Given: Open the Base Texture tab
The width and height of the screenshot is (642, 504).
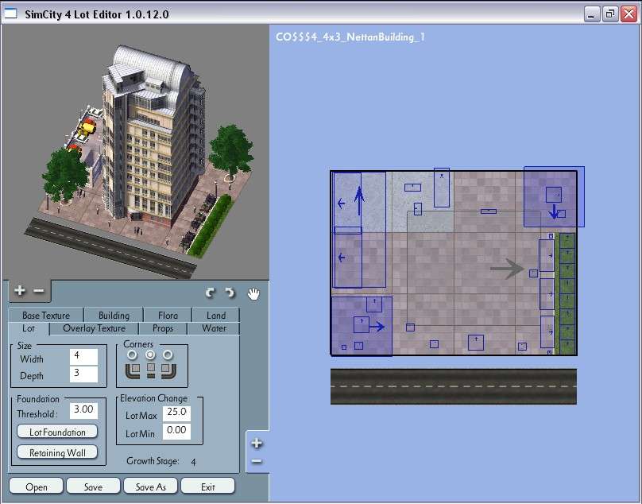Looking at the screenshot, I should [x=46, y=315].
